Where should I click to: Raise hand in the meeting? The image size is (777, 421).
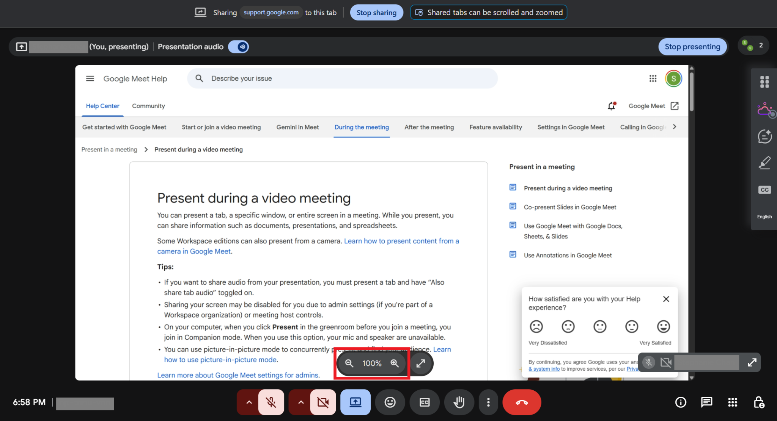[x=459, y=402]
